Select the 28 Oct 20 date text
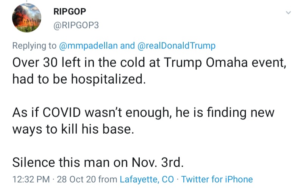The height and width of the screenshot is (190, 303). pyautogui.click(x=76, y=179)
